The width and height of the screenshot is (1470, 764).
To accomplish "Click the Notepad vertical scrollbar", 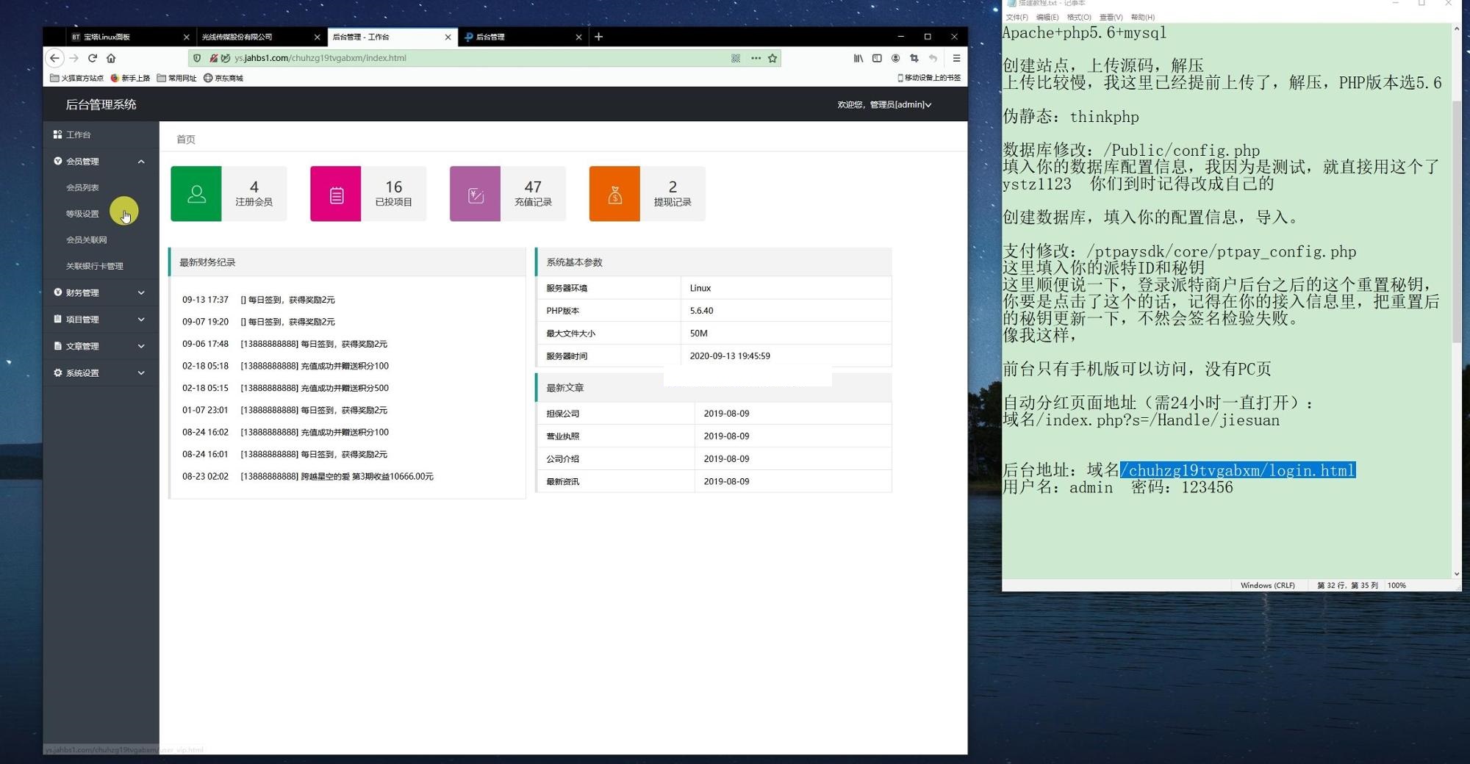I will coord(1456,220).
